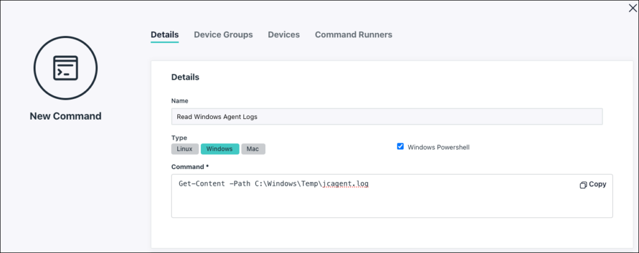
Task: Click the copy clipboard icon
Action: click(x=582, y=185)
